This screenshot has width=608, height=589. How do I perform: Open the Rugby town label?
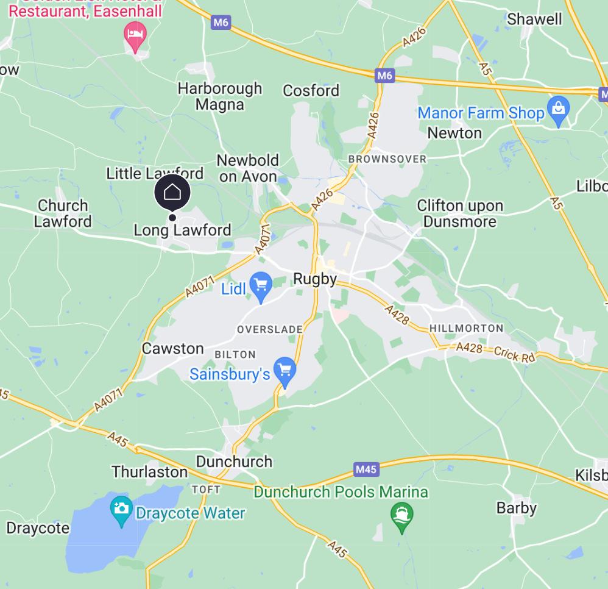315,279
